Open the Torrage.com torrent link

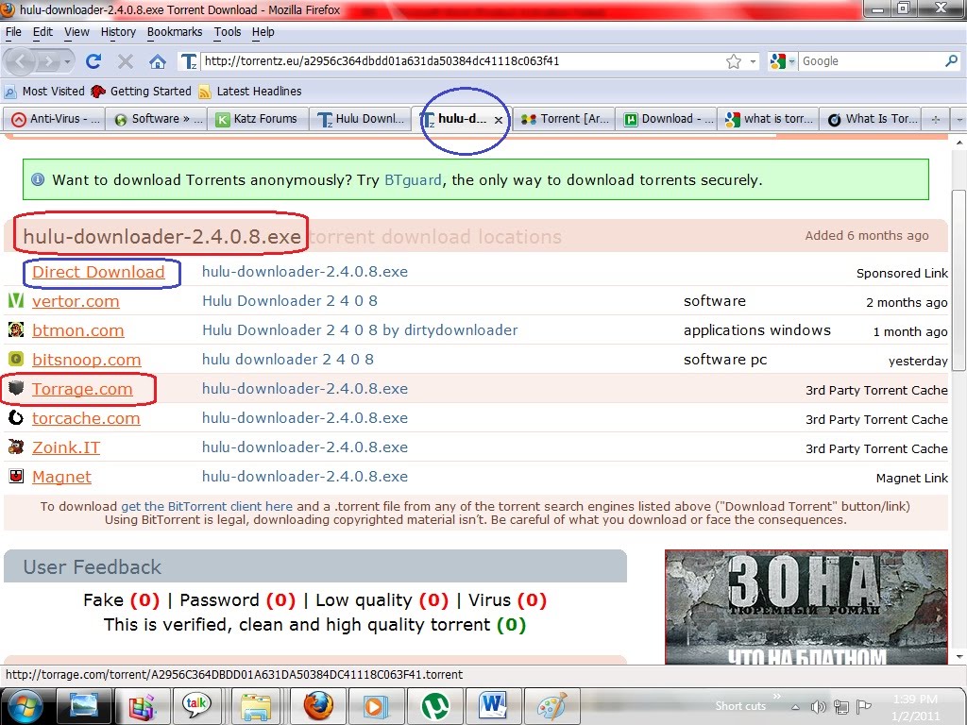pos(82,389)
